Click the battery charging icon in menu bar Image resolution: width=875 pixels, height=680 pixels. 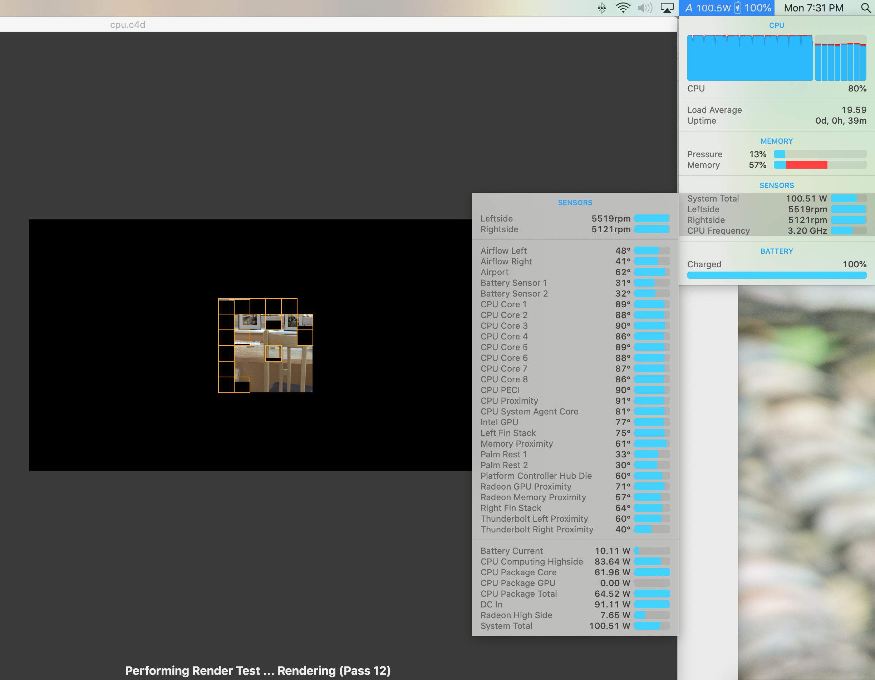[x=738, y=8]
